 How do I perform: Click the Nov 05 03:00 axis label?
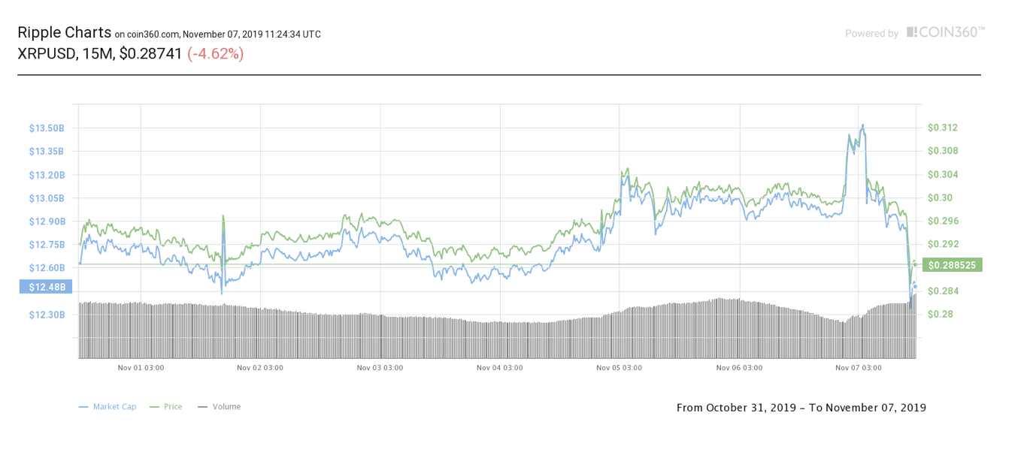coord(619,368)
